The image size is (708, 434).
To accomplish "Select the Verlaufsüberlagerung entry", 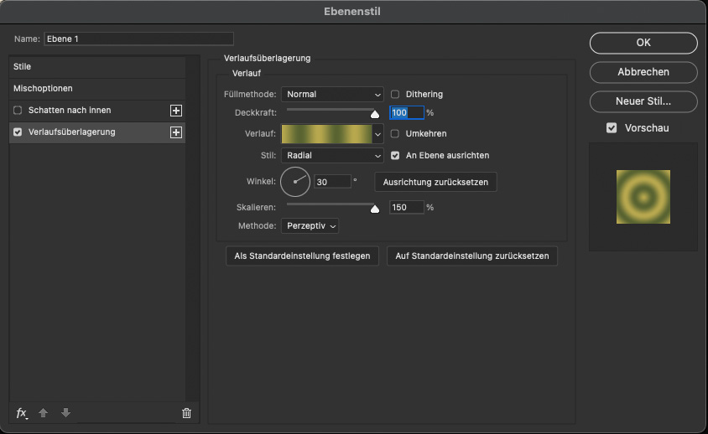I will (x=97, y=132).
